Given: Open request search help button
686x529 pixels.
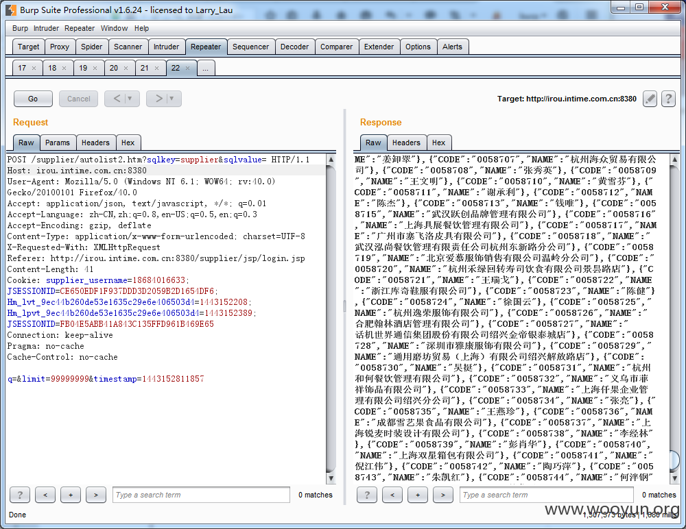Looking at the screenshot, I should (20, 495).
